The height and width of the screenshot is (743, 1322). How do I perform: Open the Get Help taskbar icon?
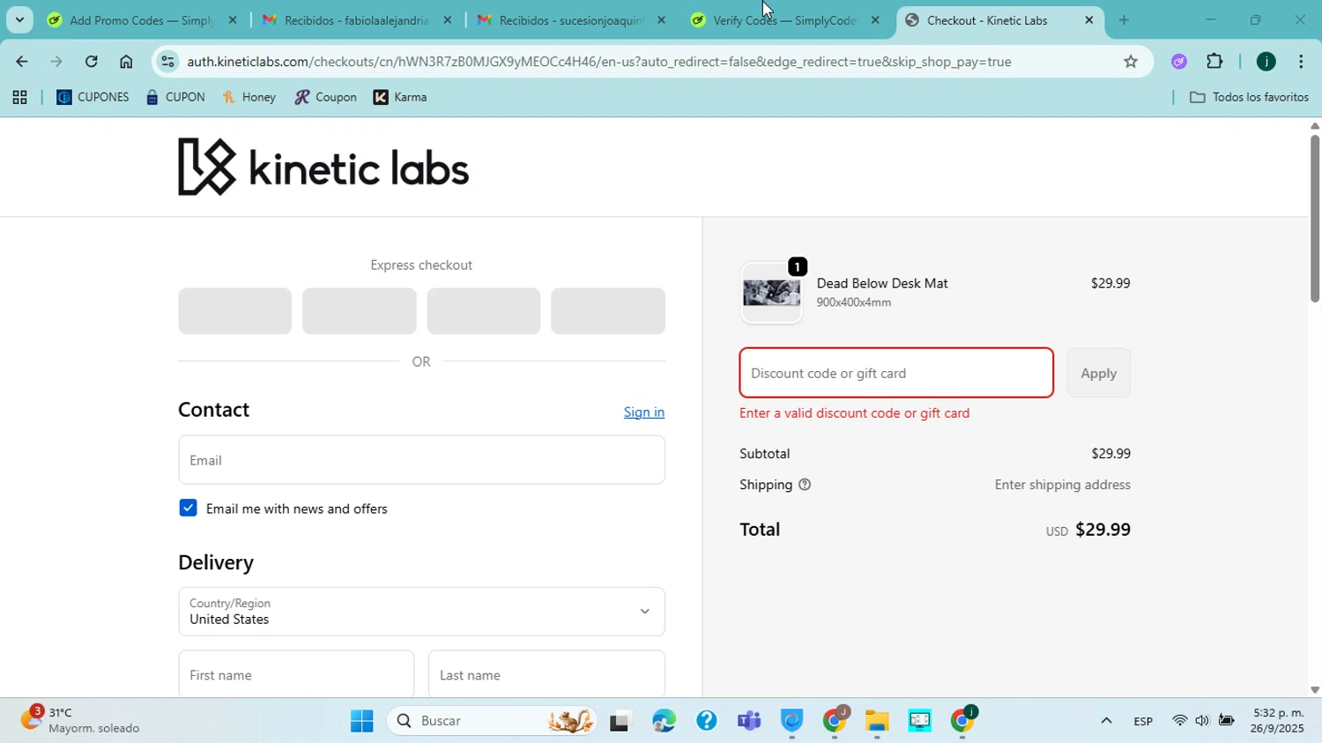pos(706,721)
